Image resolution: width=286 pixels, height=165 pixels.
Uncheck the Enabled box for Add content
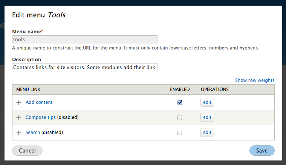click(180, 102)
